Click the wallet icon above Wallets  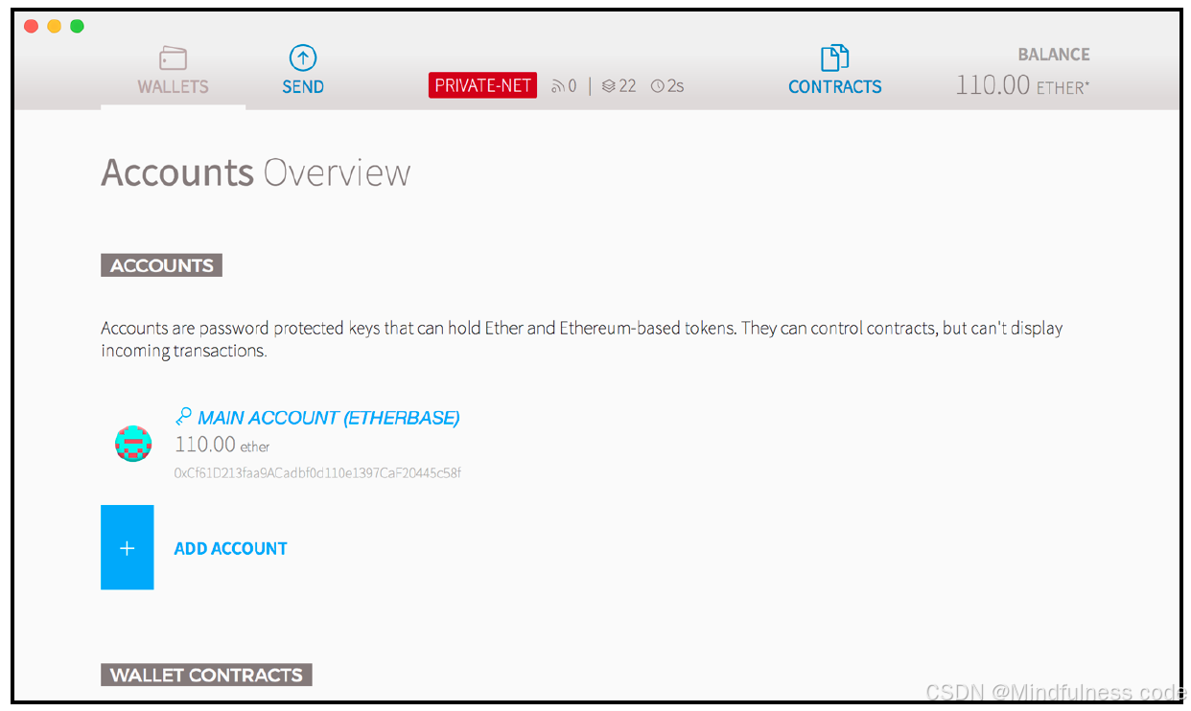pyautogui.click(x=173, y=58)
